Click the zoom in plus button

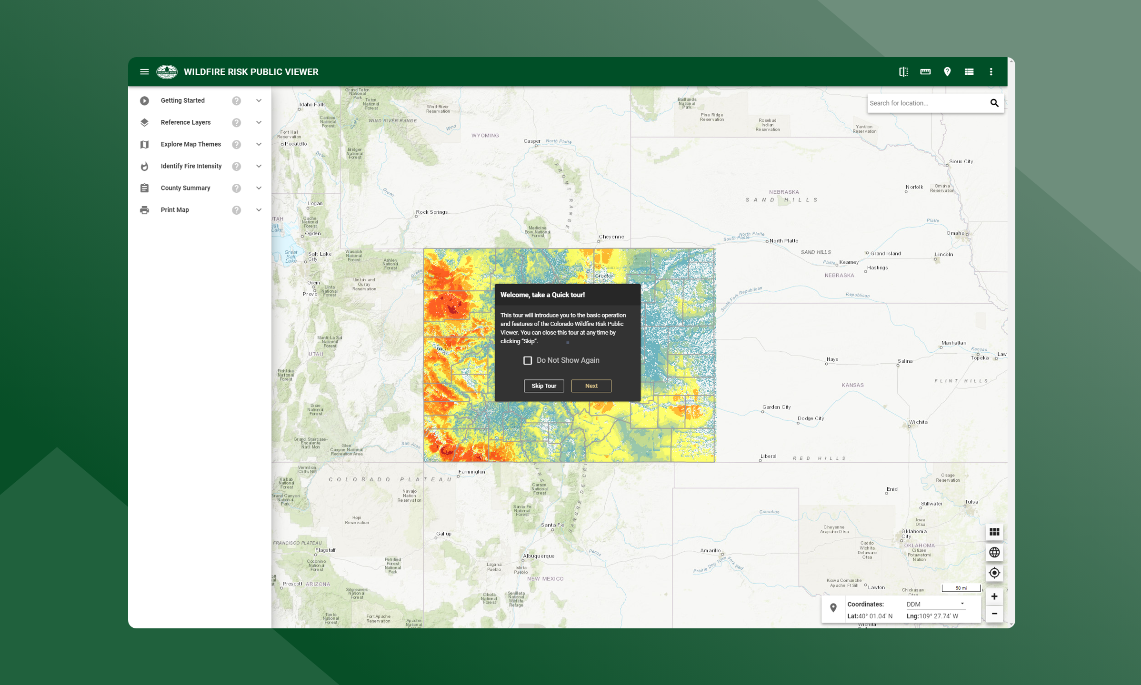click(x=994, y=596)
